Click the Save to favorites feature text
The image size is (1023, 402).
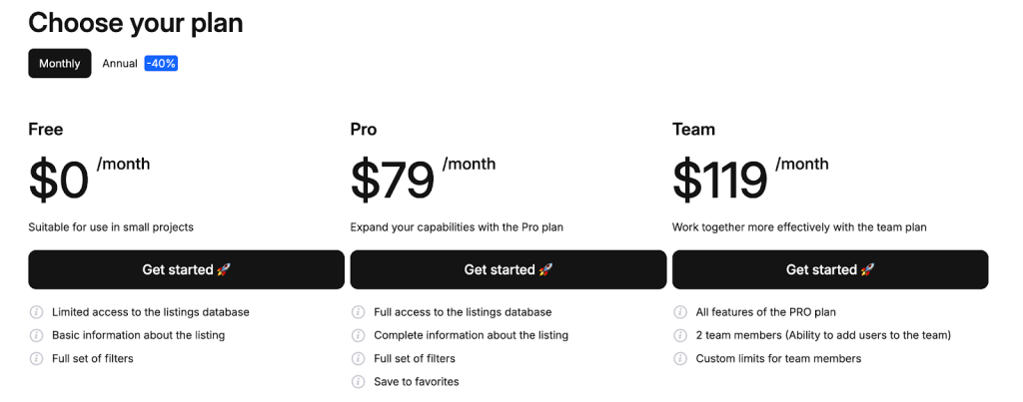tap(416, 381)
